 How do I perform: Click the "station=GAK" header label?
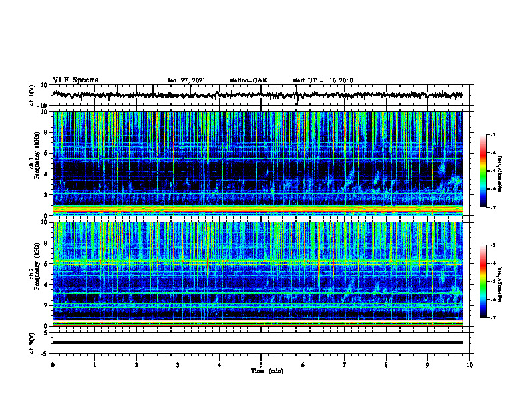[x=248, y=80]
